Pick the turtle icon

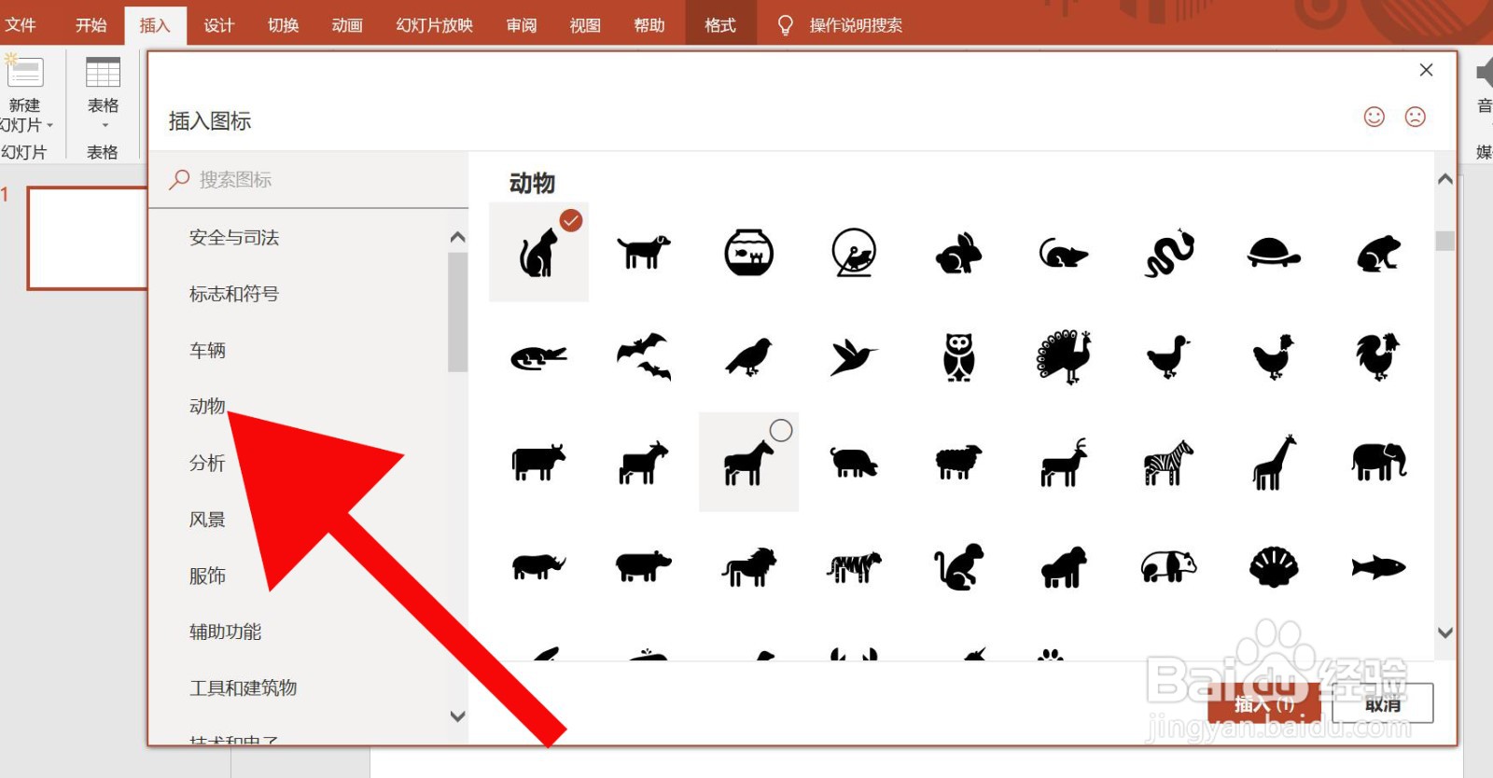point(1274,252)
